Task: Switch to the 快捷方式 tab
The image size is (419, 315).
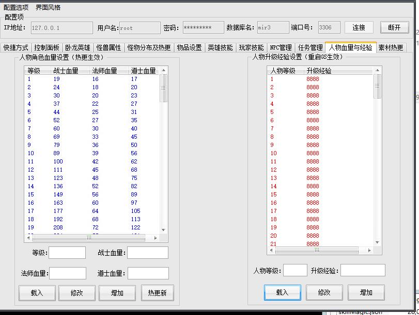Action: point(16,47)
